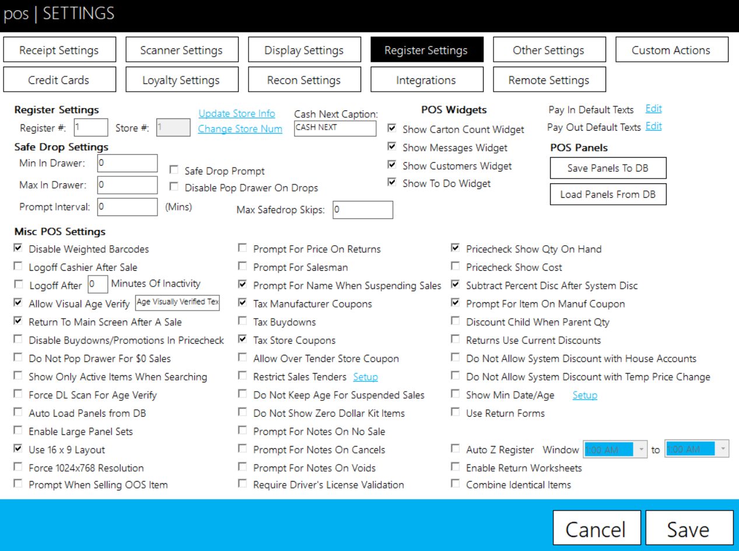Image resolution: width=739 pixels, height=551 pixels.
Task: Uncheck Pricecheck Show Qty On Hand
Action: coord(455,249)
